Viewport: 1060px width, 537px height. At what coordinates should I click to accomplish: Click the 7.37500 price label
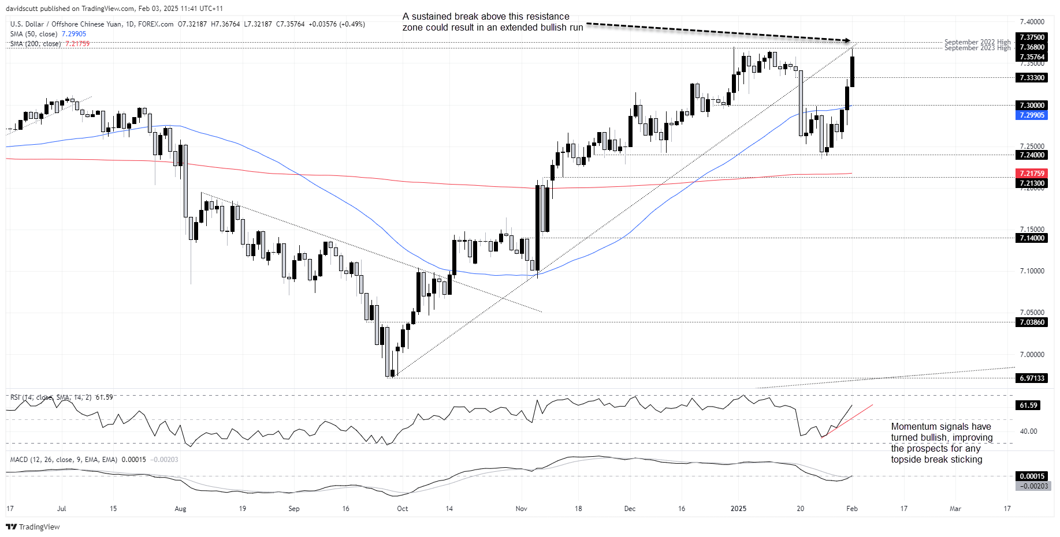[1032, 37]
